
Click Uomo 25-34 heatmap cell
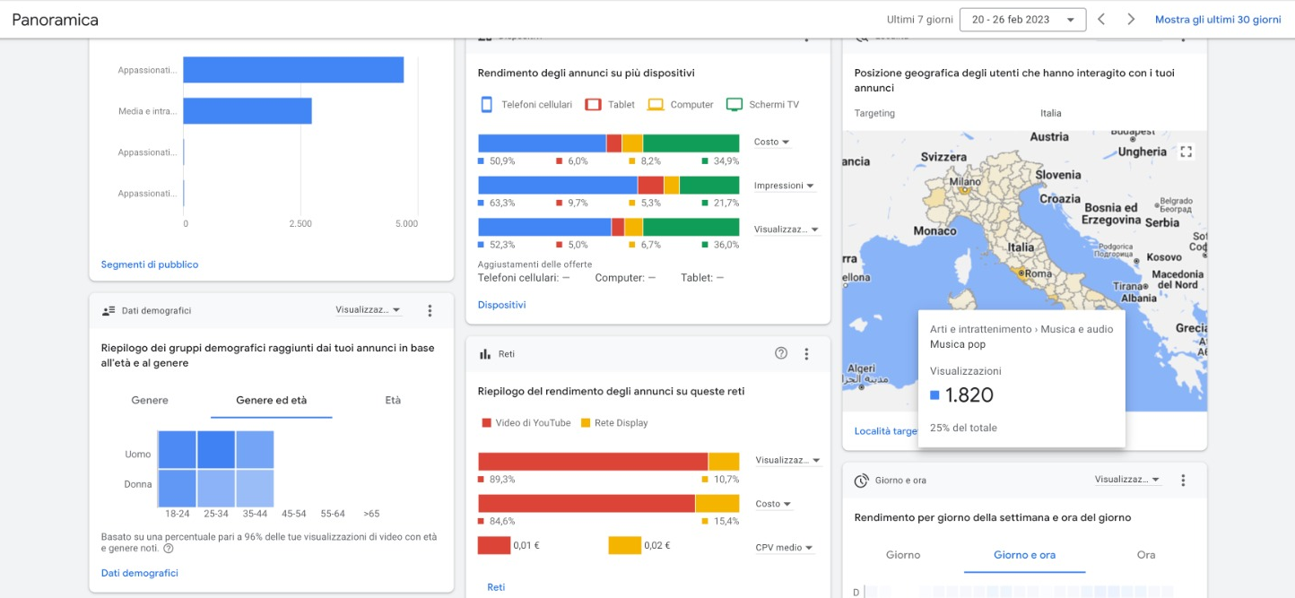tap(216, 449)
